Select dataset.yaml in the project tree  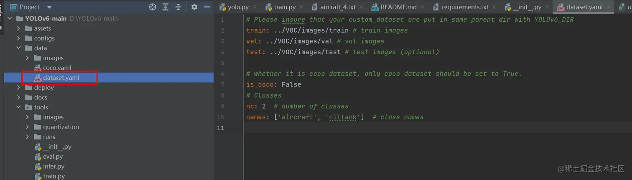[109, 78]
